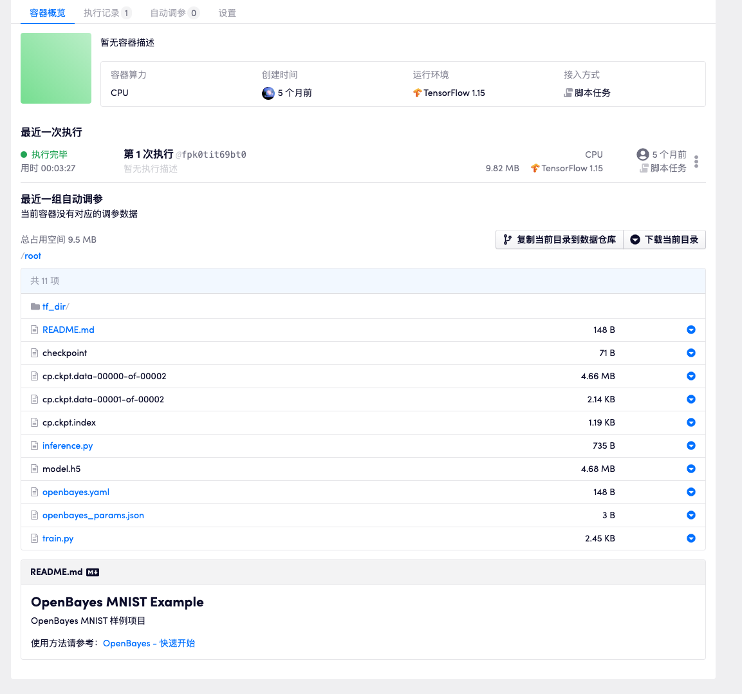Click the green container cover thumbnail
The image size is (742, 694).
(56, 68)
